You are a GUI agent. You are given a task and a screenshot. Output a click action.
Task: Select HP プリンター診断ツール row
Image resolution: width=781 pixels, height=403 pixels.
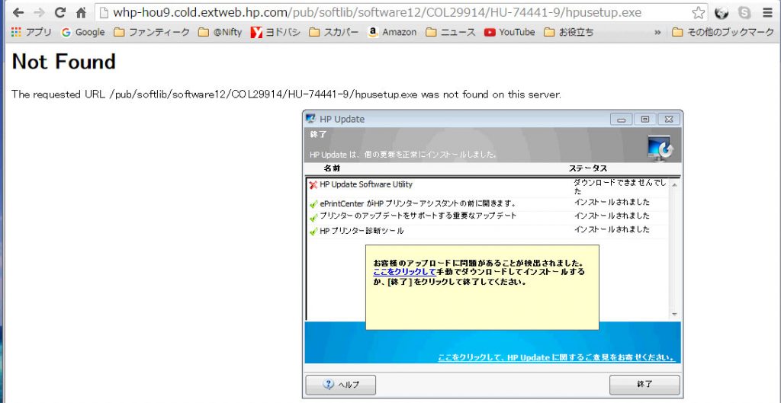pyautogui.click(x=488, y=231)
